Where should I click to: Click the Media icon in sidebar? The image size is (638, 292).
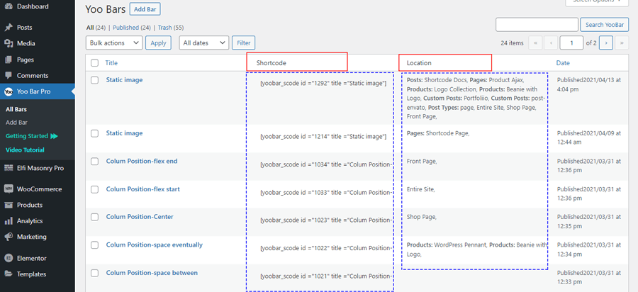coord(9,43)
